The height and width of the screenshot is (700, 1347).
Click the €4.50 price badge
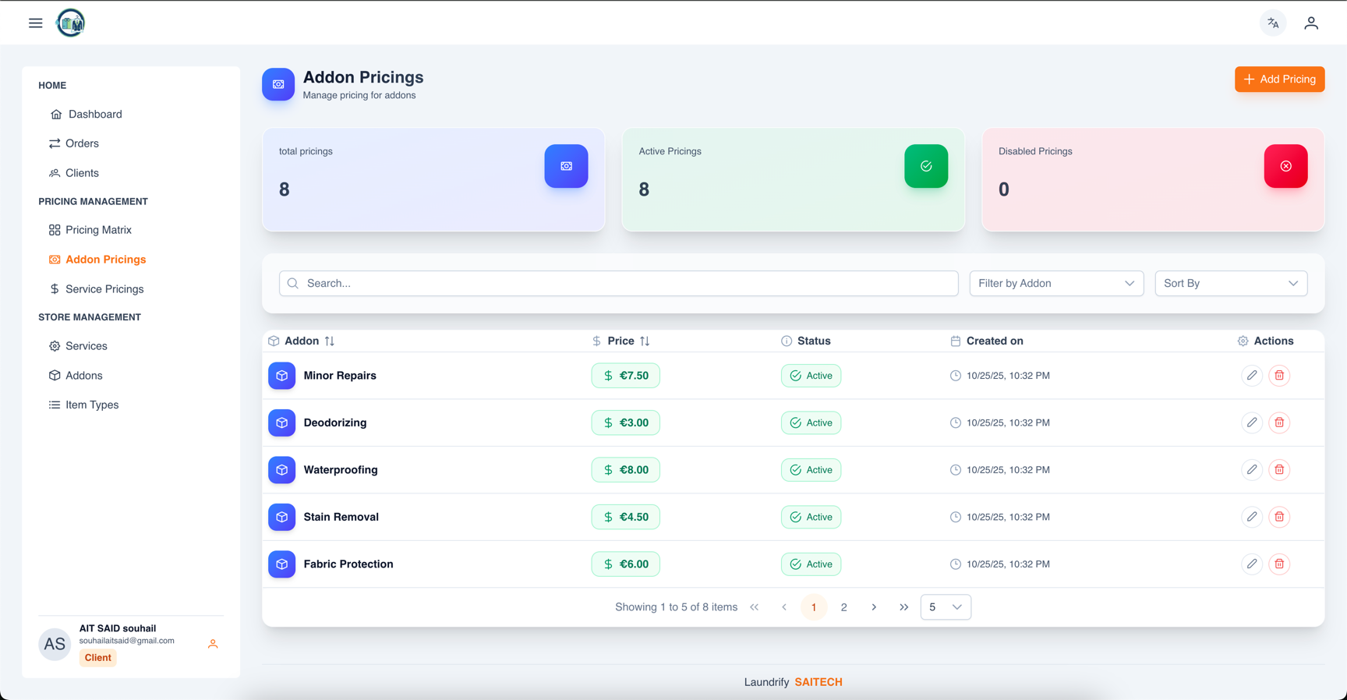click(x=625, y=517)
